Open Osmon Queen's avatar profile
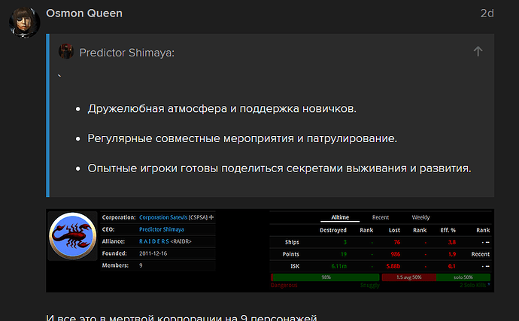This screenshot has width=519, height=321. point(25,23)
